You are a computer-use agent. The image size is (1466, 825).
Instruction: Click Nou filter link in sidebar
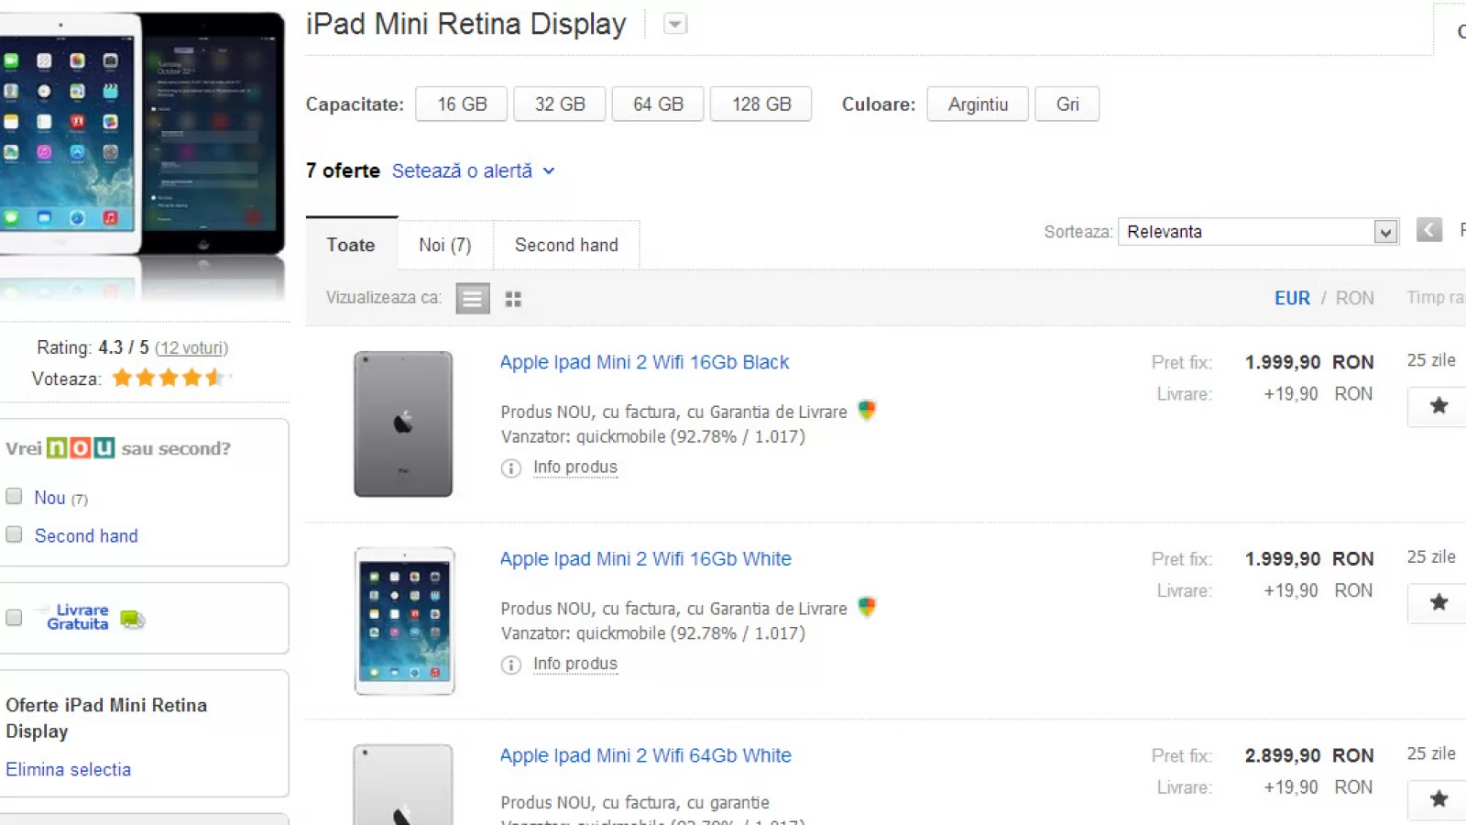(49, 498)
